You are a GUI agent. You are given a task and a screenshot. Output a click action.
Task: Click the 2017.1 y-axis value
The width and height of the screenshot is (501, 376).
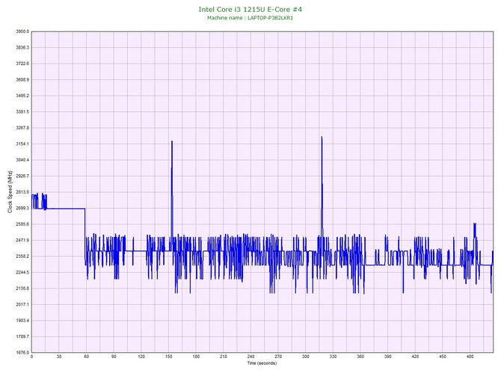pyautogui.click(x=22, y=304)
